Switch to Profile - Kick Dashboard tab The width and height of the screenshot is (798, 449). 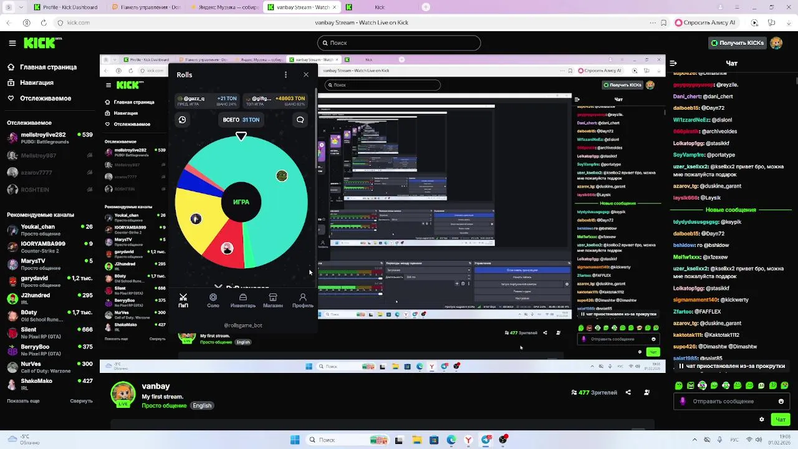click(x=68, y=7)
